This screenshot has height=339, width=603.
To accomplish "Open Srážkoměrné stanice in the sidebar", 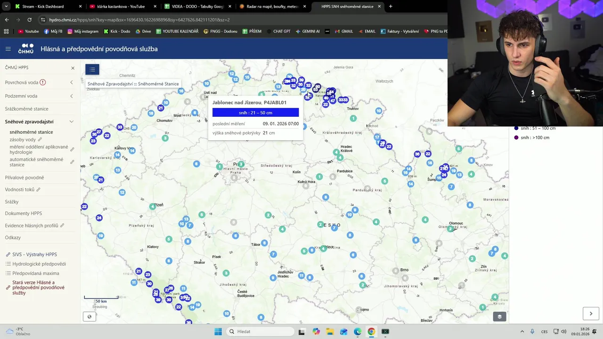I will pyautogui.click(x=26, y=109).
